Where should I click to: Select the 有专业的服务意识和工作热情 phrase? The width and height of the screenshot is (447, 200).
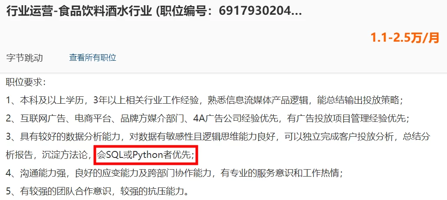(279, 174)
